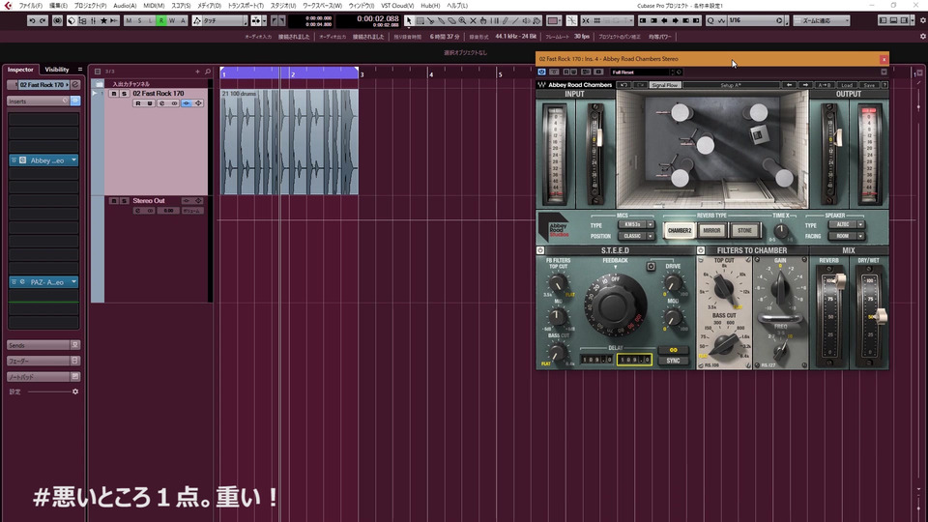Image resolution: width=928 pixels, height=522 pixels.
Task: Toggle the global Write automation W button
Action: (x=172, y=20)
